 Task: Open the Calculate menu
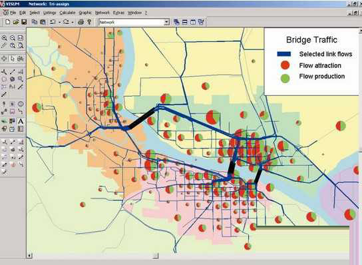(x=67, y=13)
